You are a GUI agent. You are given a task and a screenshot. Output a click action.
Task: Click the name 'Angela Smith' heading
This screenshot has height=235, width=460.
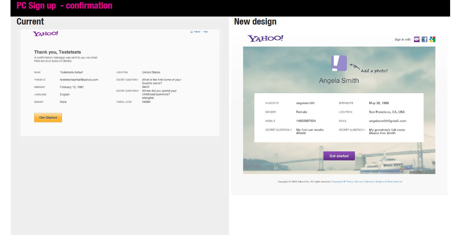[x=339, y=80]
